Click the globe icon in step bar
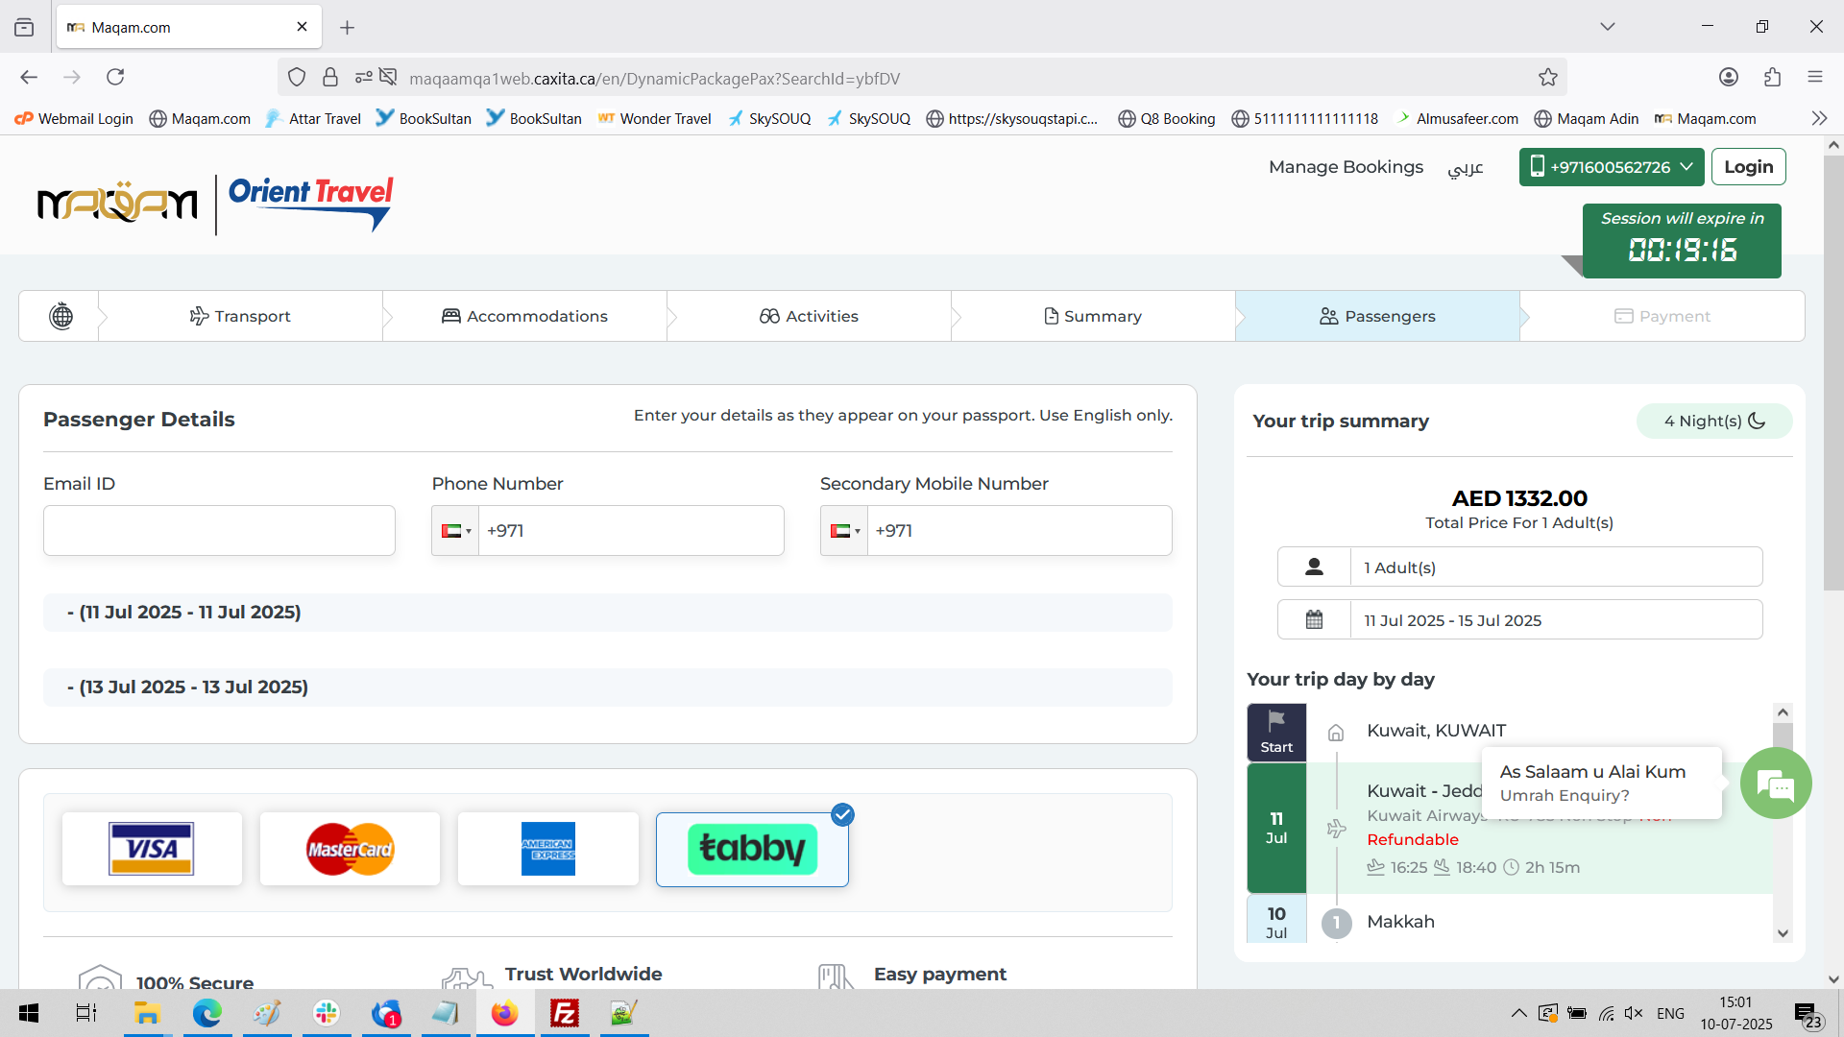The height and width of the screenshot is (1037, 1844). pos(61,316)
